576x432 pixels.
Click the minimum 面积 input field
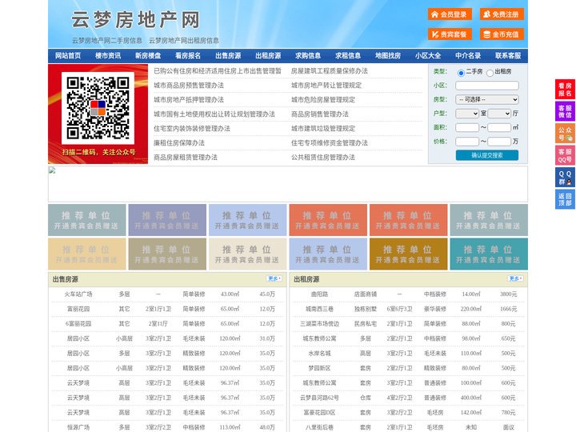[x=467, y=127]
